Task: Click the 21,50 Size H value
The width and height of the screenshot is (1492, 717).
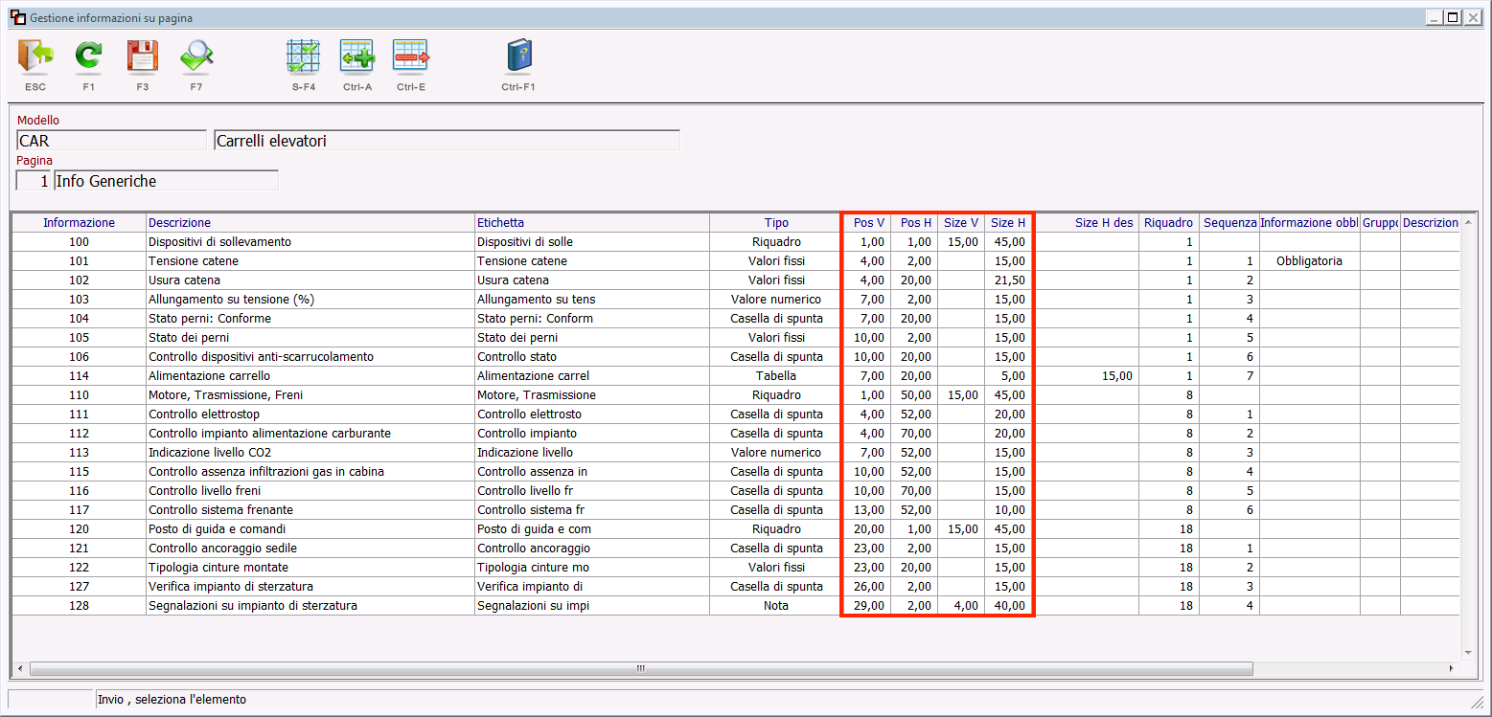Action: coord(1008,280)
